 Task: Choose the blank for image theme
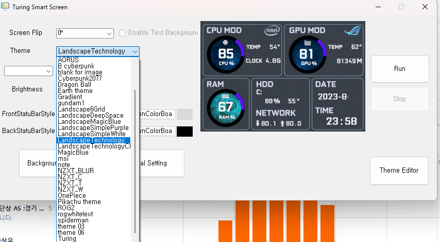click(x=94, y=72)
